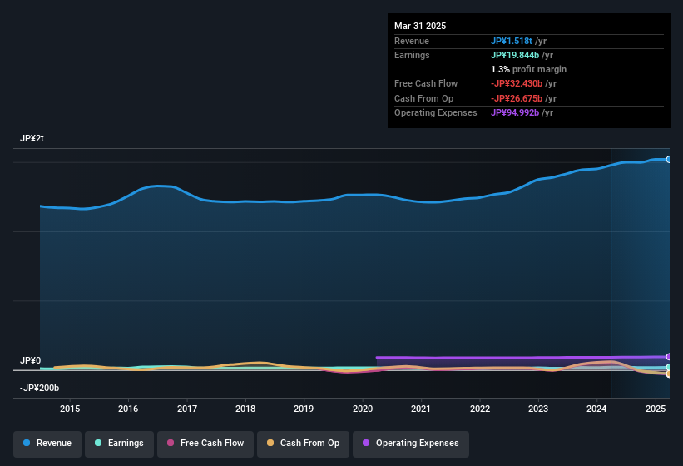This screenshot has width=683, height=466.
Task: Click the Earnings row label in tooltip
Action: (x=412, y=55)
